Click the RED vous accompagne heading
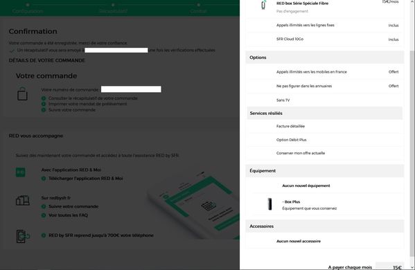This screenshot has height=270, width=415. 36,136
